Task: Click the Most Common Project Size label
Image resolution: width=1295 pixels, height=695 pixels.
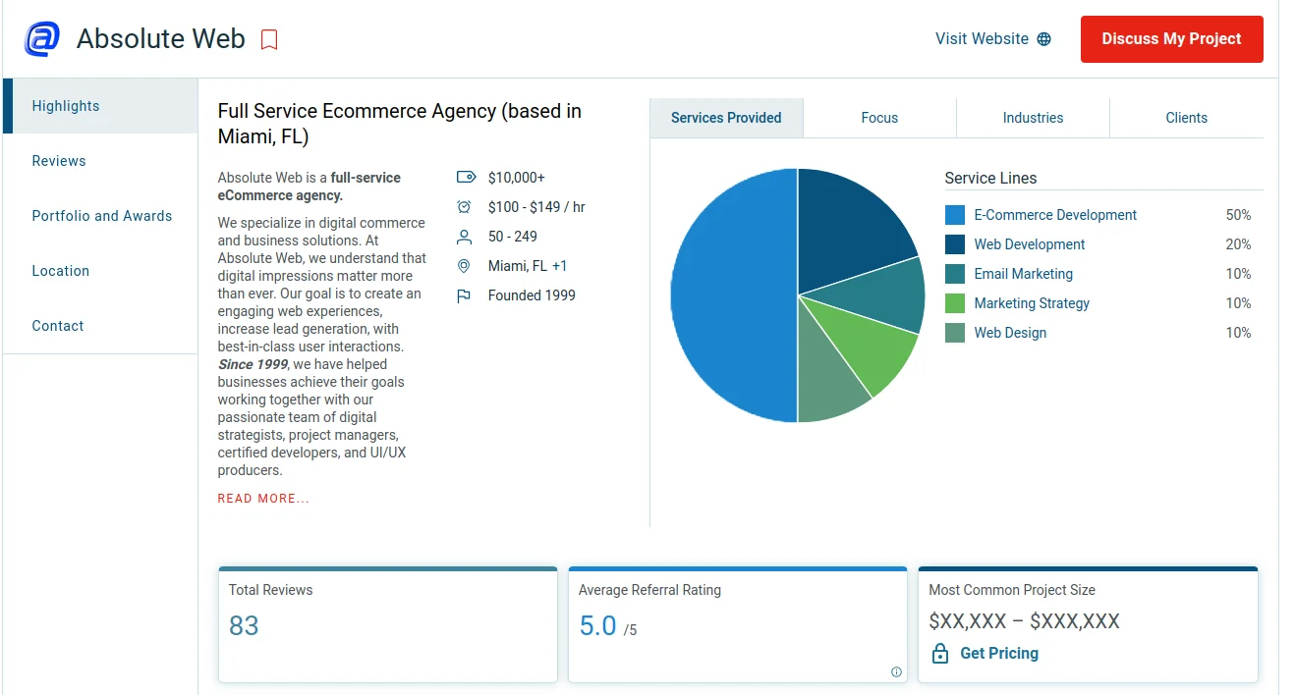Action: point(1012,590)
